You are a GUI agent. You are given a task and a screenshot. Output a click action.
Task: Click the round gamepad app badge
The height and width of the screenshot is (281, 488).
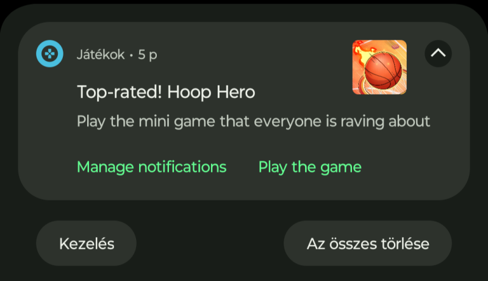pos(50,54)
